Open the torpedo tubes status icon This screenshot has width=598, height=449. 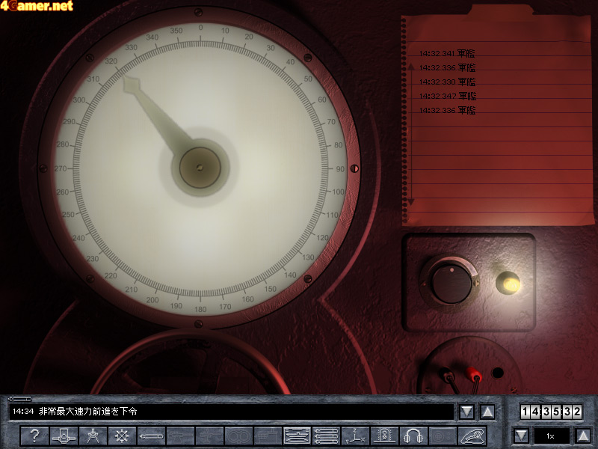pyautogui.click(x=326, y=436)
